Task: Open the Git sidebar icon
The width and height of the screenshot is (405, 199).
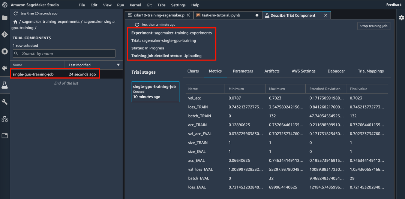Action: click(4, 34)
